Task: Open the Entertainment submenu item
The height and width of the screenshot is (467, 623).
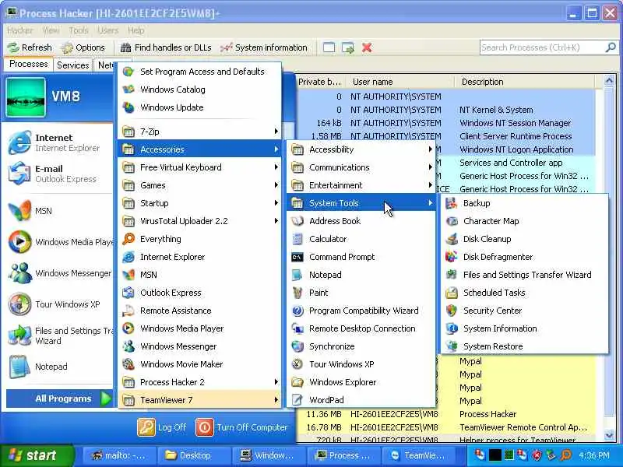Action: [361, 185]
